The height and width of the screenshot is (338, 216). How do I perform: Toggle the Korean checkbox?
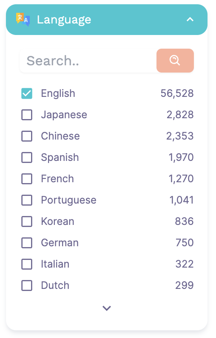click(x=27, y=221)
